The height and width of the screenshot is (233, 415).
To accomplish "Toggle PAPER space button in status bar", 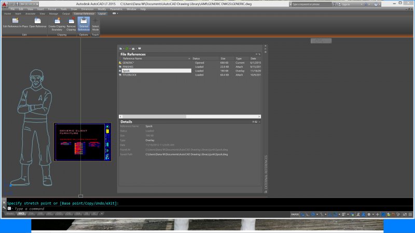I will pos(295,214).
